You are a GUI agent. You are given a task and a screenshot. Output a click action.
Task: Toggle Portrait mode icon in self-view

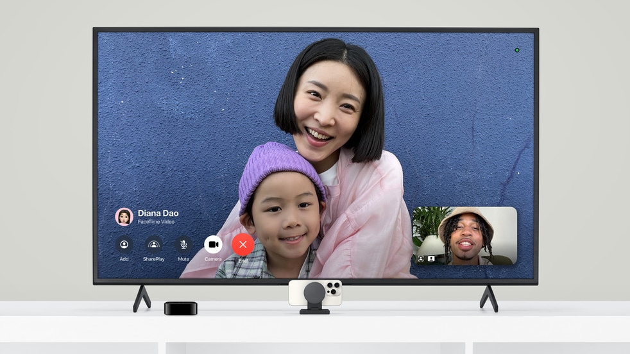[x=431, y=259]
